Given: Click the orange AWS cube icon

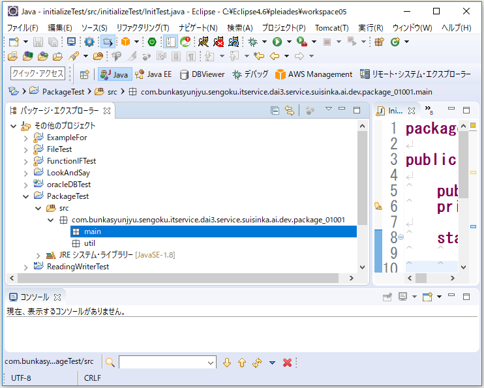Looking at the screenshot, I should coord(126,42).
